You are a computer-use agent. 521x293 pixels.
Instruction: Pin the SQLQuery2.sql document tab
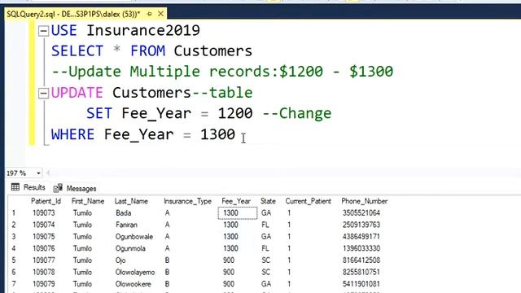(149, 14)
